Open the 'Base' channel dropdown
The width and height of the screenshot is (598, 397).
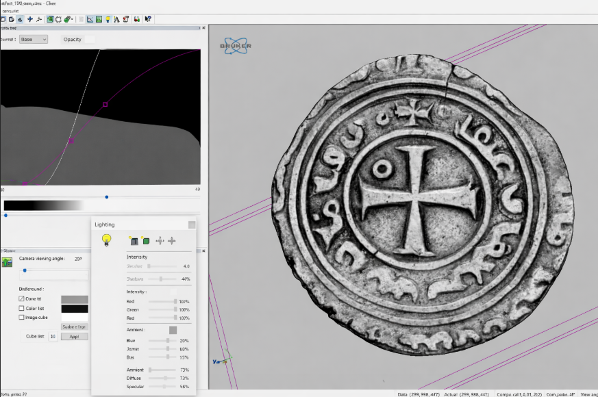33,40
